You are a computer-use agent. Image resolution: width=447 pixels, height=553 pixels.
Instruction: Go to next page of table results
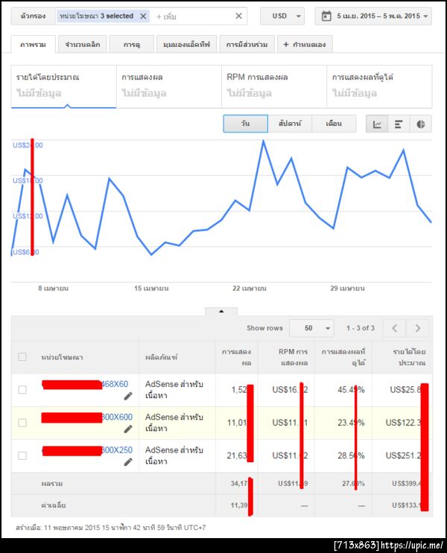418,328
